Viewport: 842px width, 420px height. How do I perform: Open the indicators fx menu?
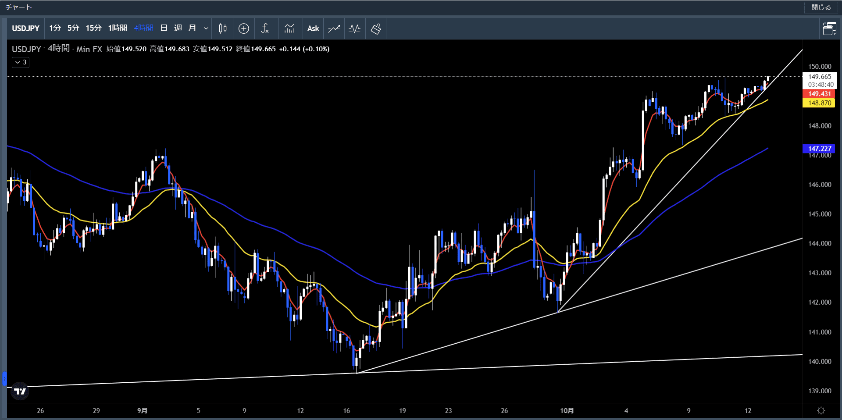[x=265, y=28]
